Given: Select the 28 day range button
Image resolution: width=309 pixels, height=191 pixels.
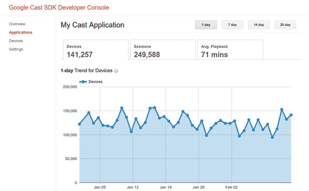Looking at the screenshot, I should (x=285, y=25).
